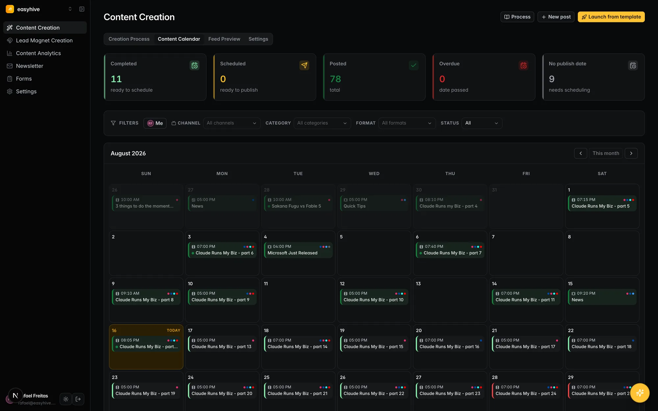
Task: Click Launch from template
Action: point(611,17)
